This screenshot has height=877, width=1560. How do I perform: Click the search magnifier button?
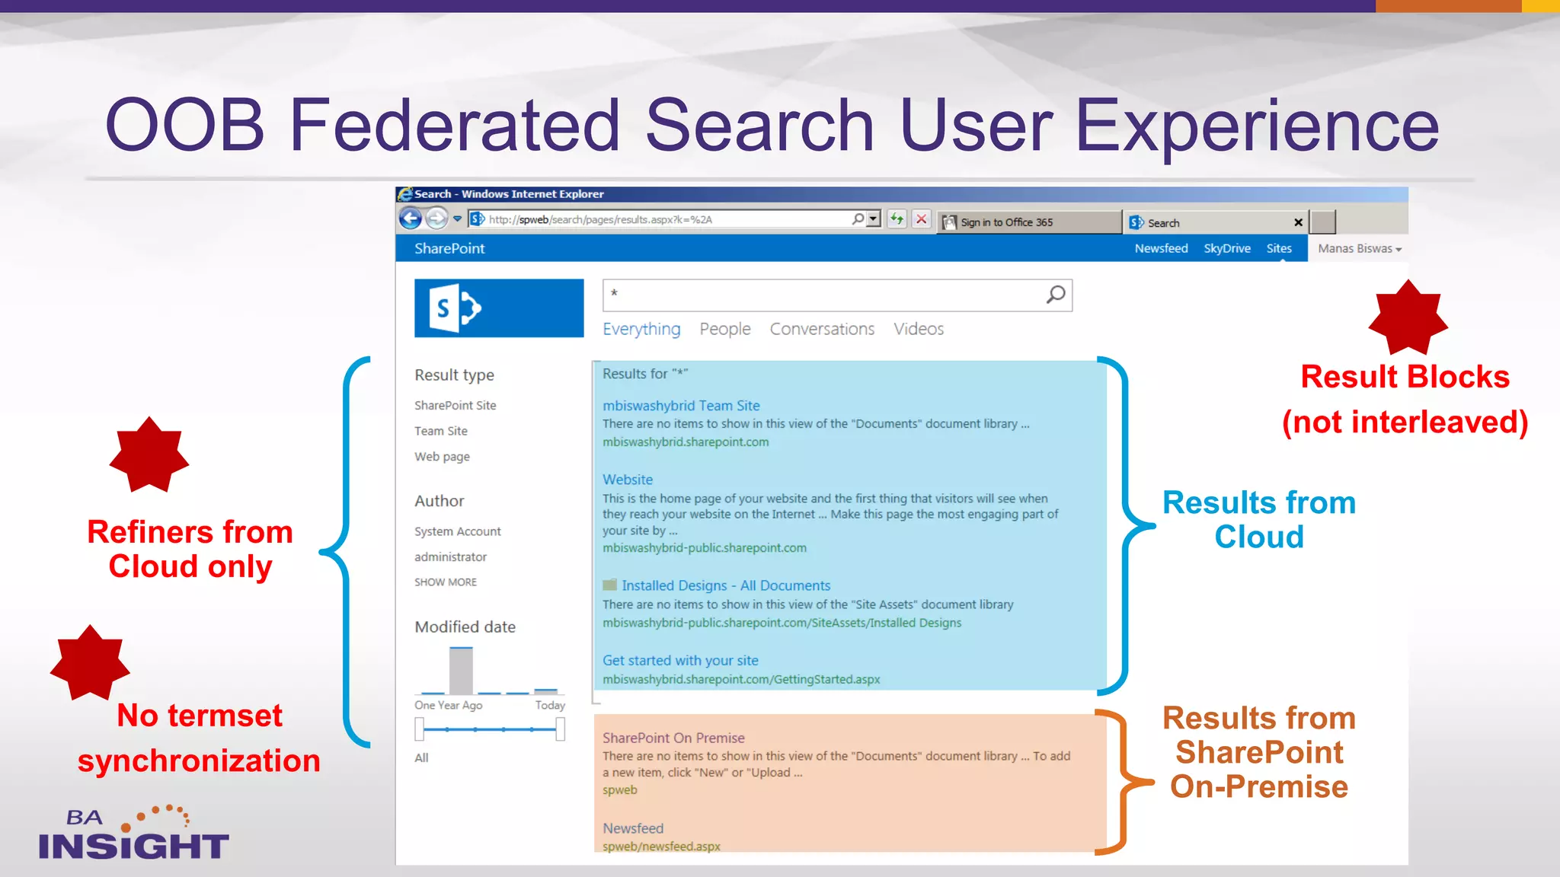point(1056,295)
